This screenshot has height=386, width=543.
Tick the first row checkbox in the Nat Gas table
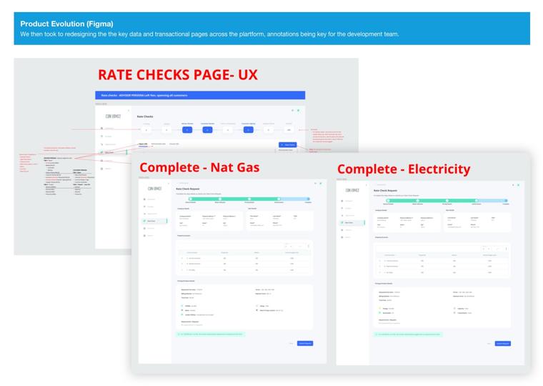182,258
